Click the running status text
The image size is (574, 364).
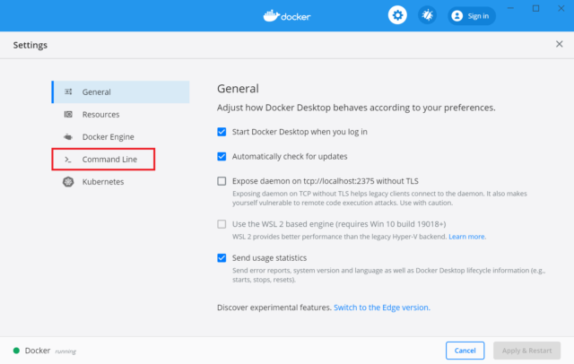click(65, 351)
